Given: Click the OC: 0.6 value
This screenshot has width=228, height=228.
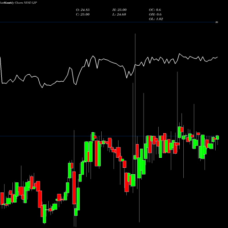Looking at the screenshot, I should [x=155, y=10].
